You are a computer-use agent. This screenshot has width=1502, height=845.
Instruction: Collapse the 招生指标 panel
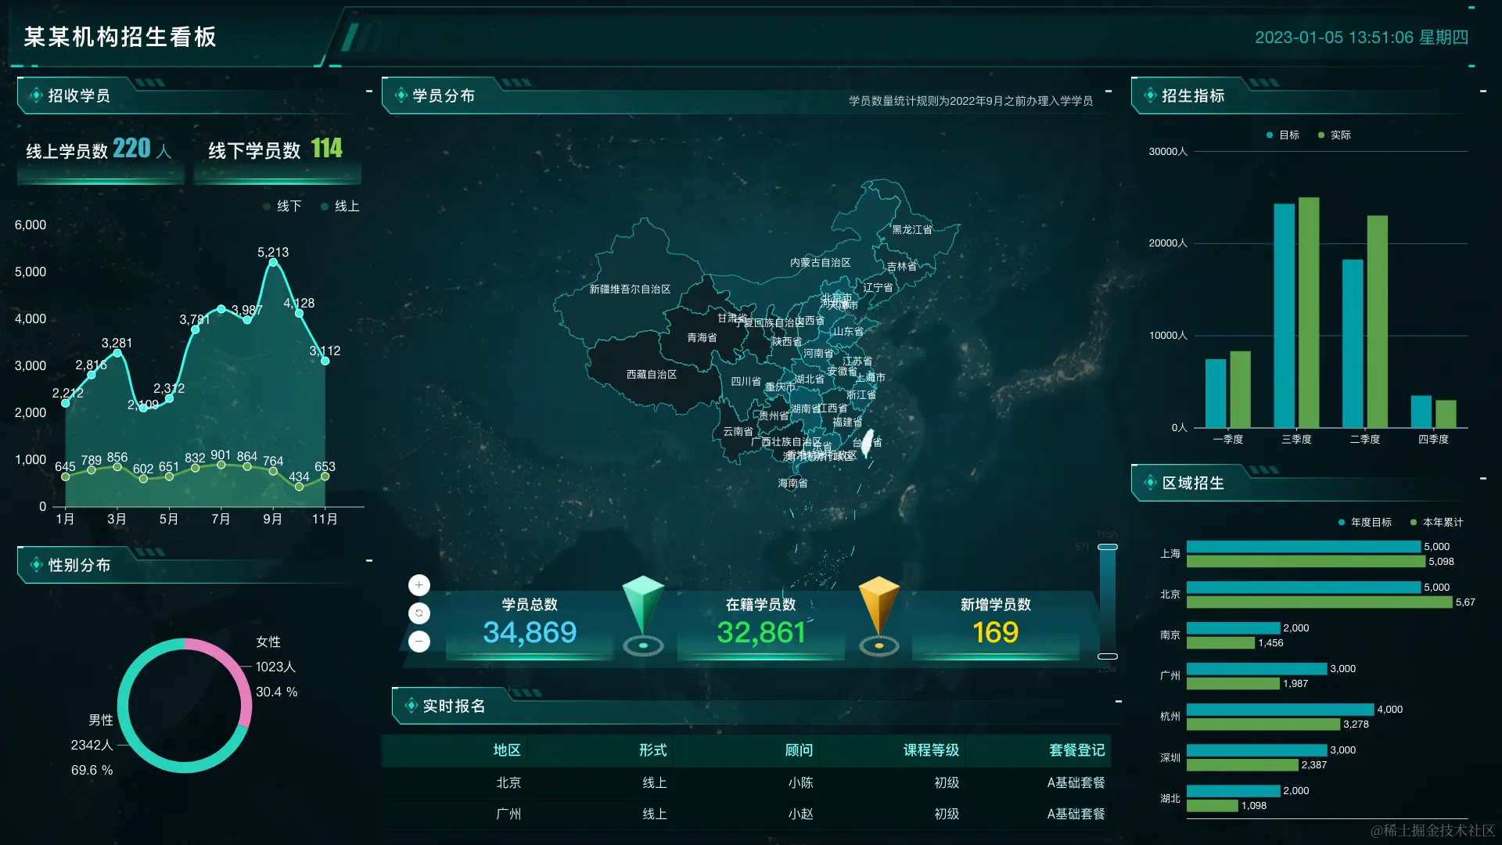(x=1483, y=92)
